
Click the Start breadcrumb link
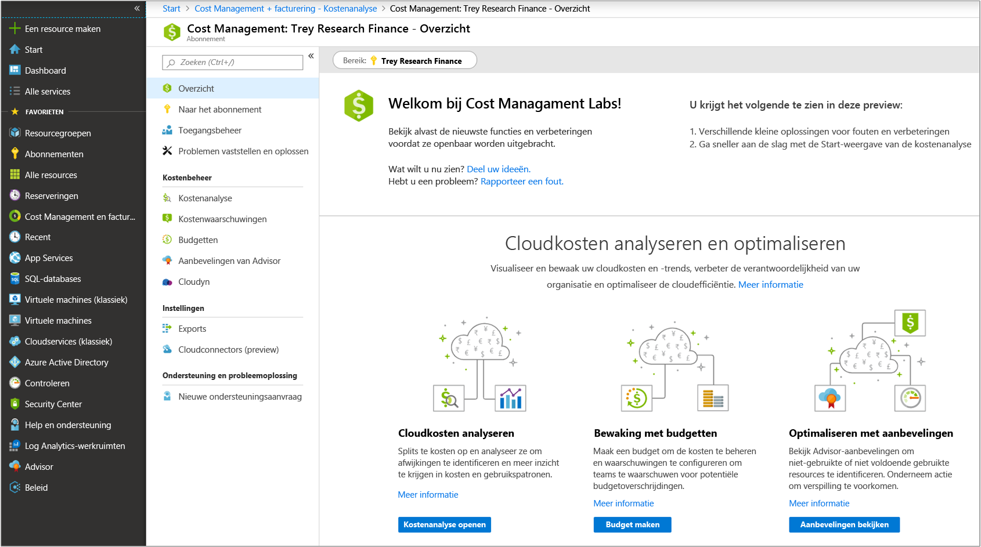171,8
